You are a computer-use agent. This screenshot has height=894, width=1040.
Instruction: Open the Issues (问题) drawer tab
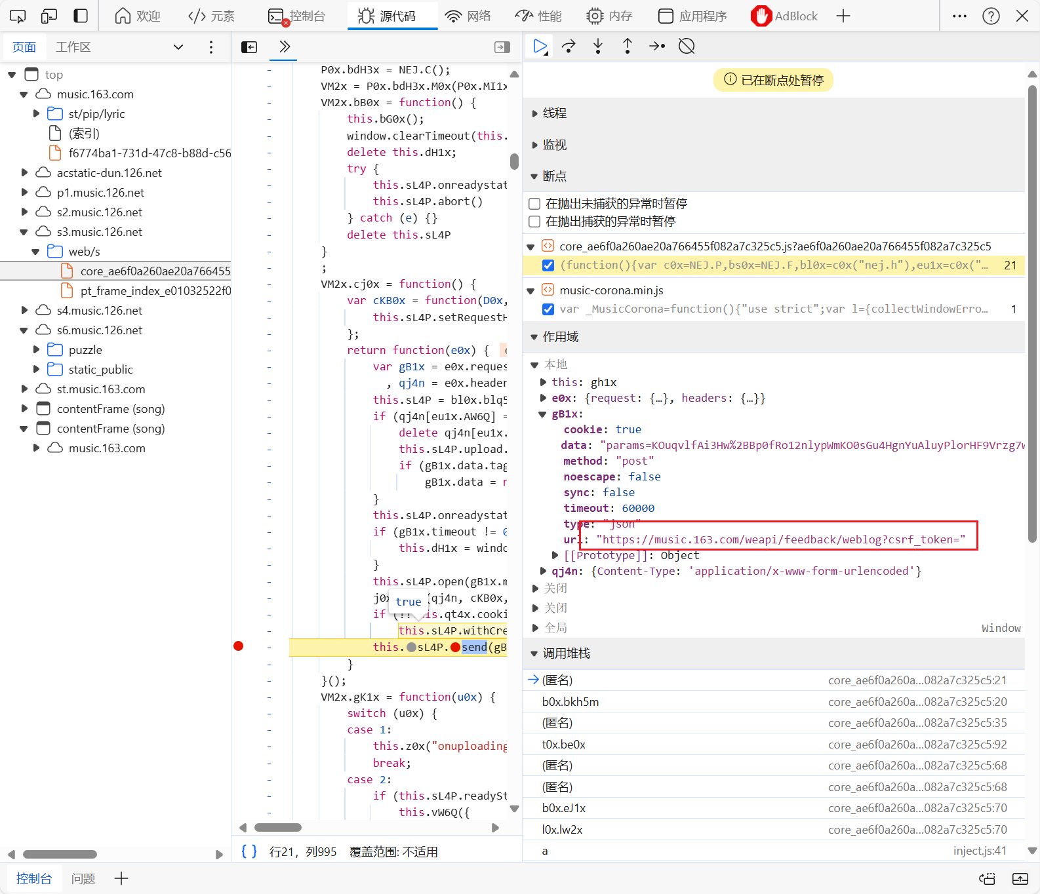pos(83,879)
